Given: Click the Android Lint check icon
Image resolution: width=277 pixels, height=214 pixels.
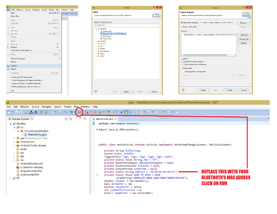Looking at the screenshot, I should point(52,112).
